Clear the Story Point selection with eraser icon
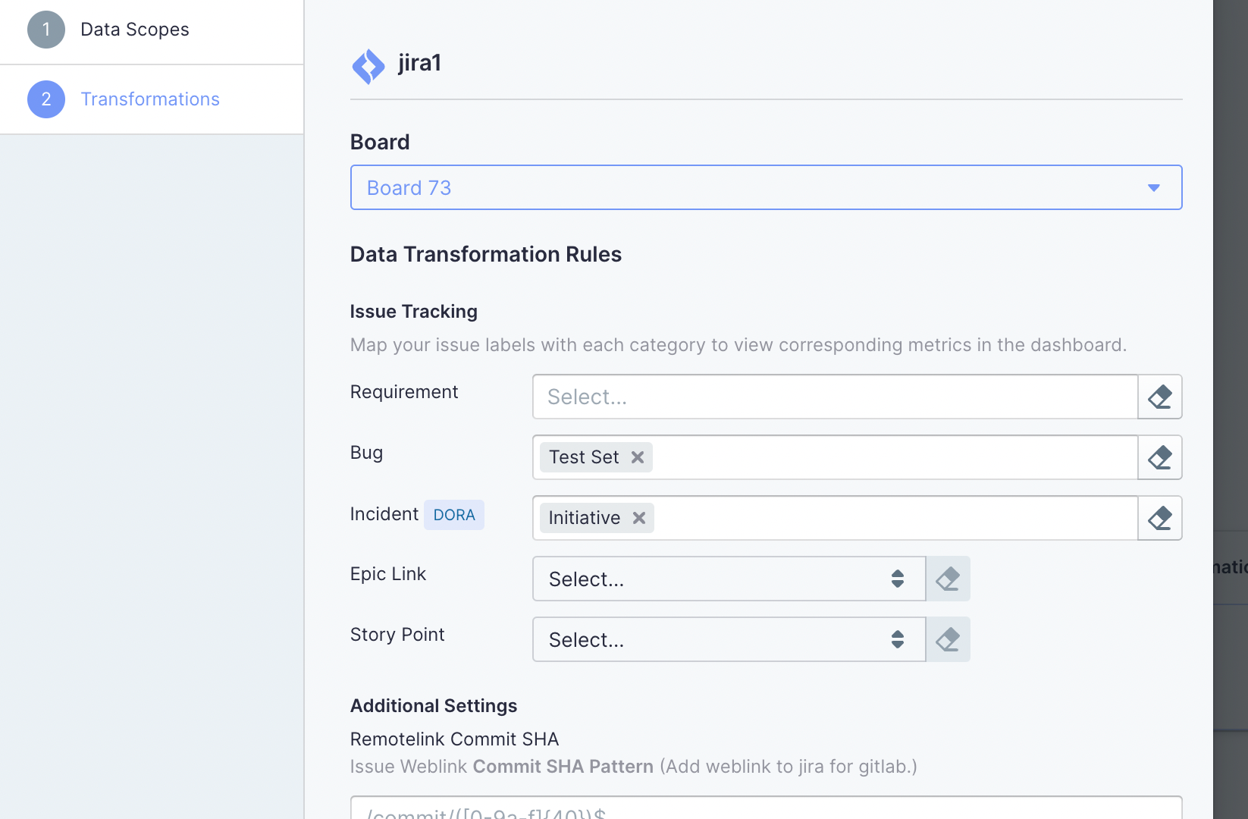1248x819 pixels. [948, 639]
